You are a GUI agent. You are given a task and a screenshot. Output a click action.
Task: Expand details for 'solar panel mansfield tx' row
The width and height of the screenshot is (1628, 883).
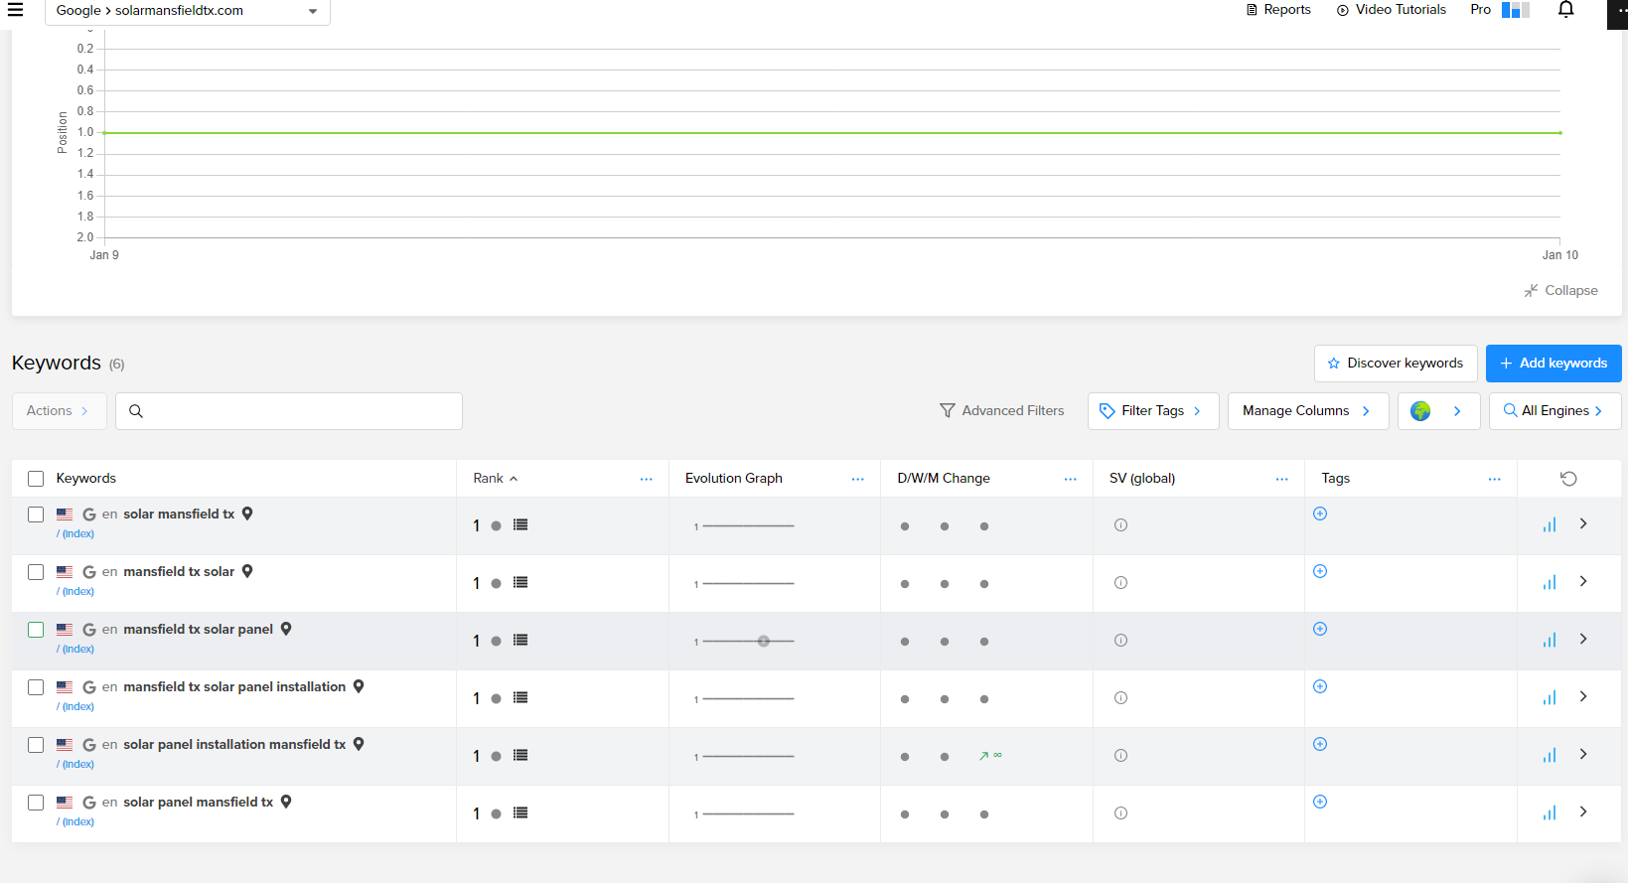1583,811
